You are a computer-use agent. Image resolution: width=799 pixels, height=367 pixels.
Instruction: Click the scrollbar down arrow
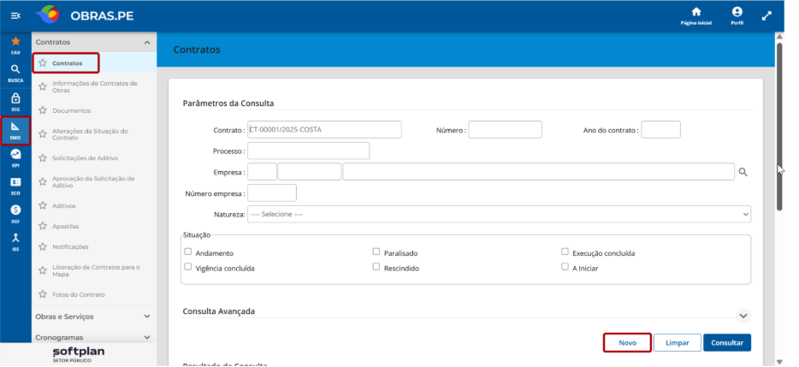pyautogui.click(x=779, y=361)
